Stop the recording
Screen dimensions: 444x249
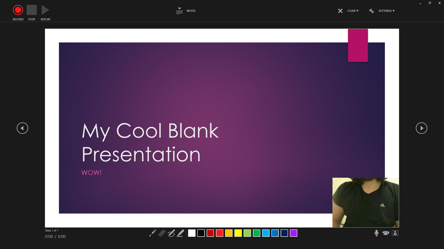click(31, 9)
